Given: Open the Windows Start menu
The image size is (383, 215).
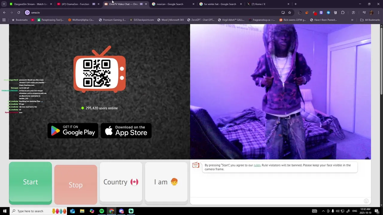Looking at the screenshot, I should coord(4,211).
